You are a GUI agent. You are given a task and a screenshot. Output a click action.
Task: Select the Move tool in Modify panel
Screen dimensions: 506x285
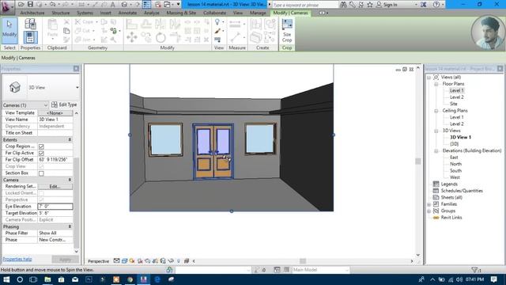[x=132, y=37]
